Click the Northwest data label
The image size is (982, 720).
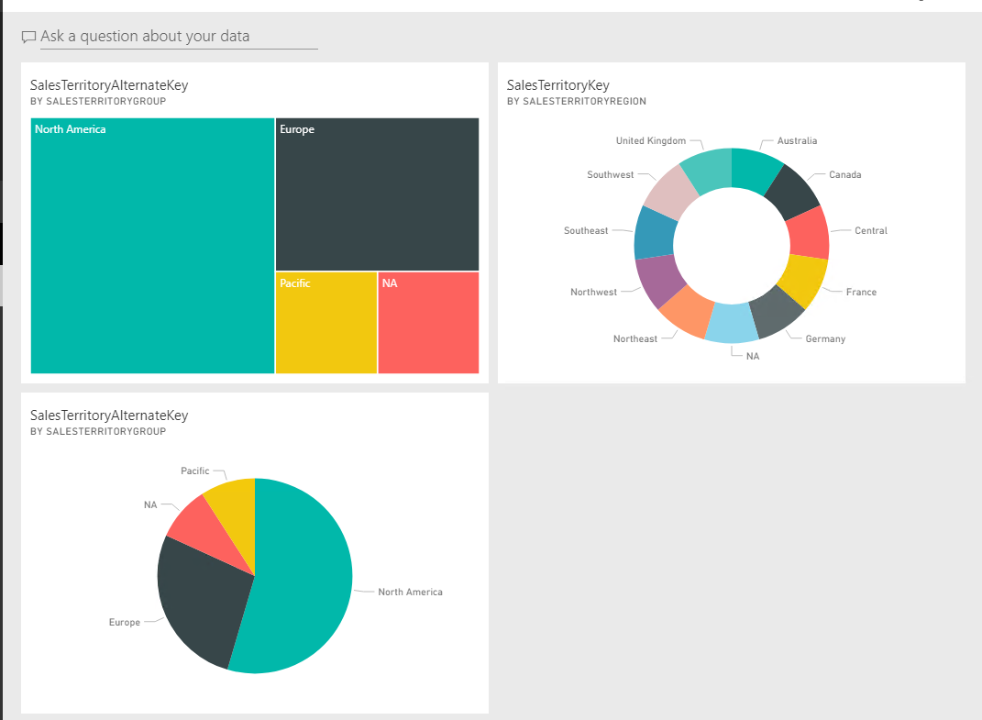tap(593, 292)
